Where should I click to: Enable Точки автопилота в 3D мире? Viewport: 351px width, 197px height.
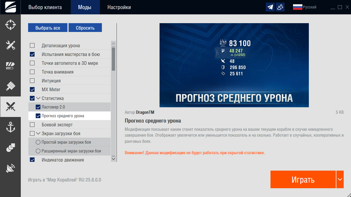[32, 63]
